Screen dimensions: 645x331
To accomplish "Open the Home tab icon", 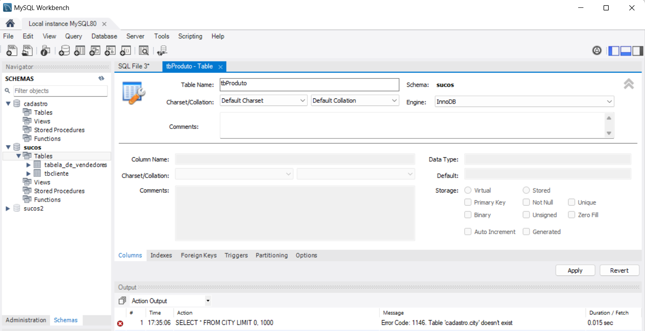I will pyautogui.click(x=10, y=24).
